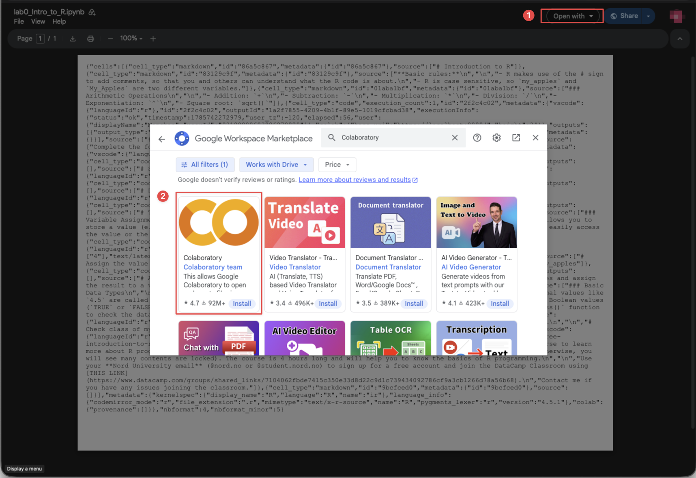Expand the arrow next to Share
Screen dimensions: 696x478
click(x=648, y=16)
